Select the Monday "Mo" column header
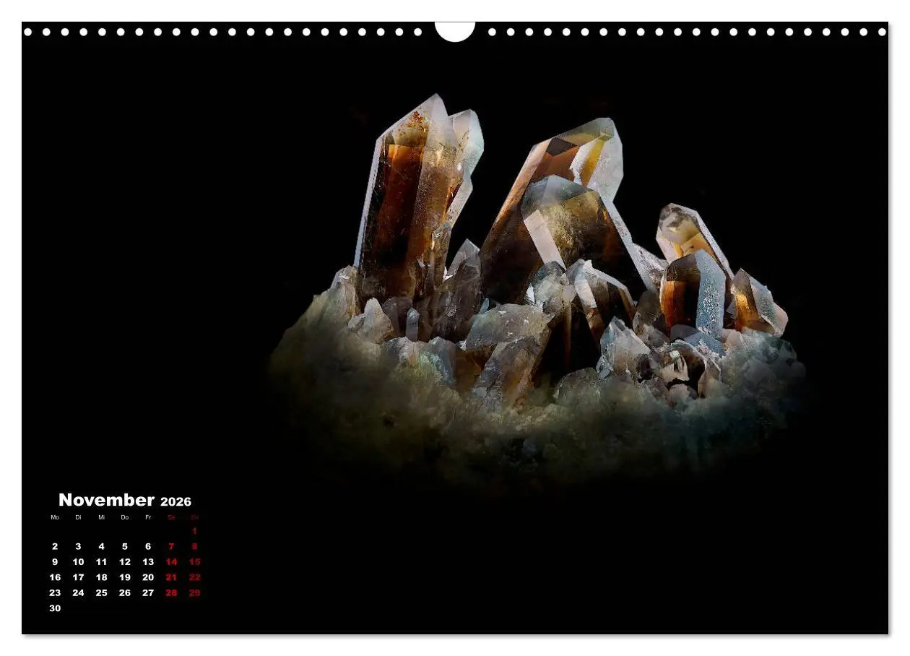910x656 pixels. (x=53, y=517)
